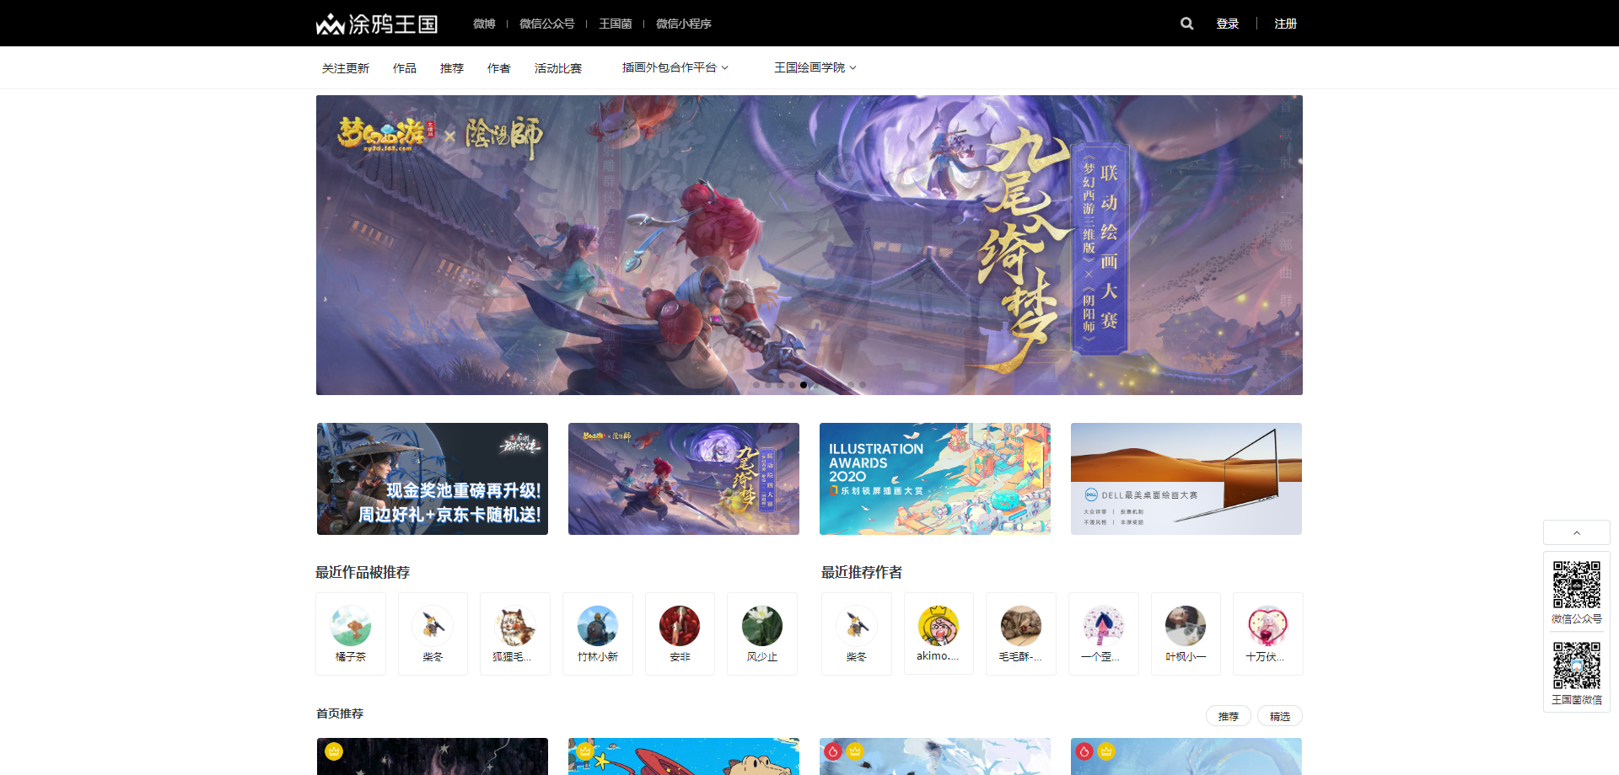
Task: Open the large 九尾绮梦 contest banner
Action: point(809,245)
